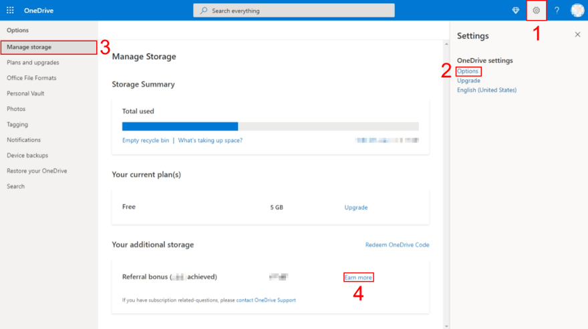Click the Storage Summary heading
588x329 pixels.
pos(143,84)
